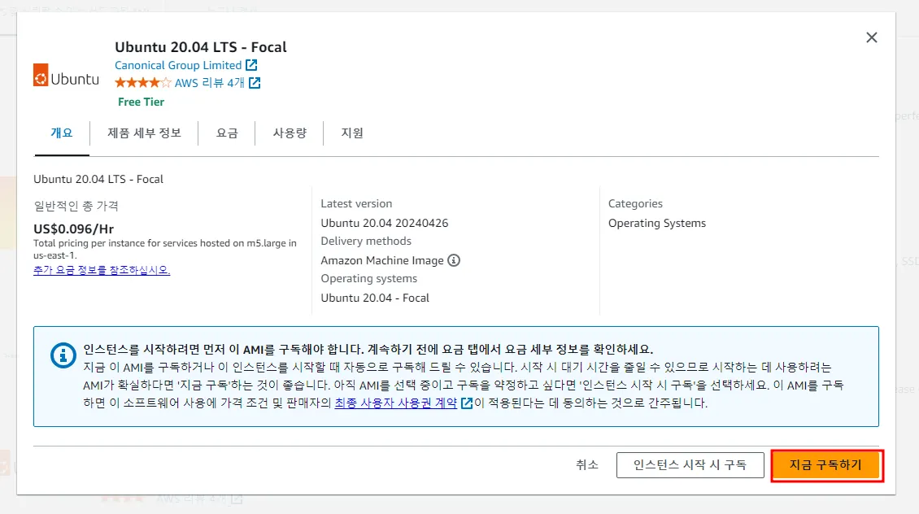Viewport: 919px width, 514px height.
Task: Click the Ubuntu 20.04 20240426 version text
Action: coord(385,224)
